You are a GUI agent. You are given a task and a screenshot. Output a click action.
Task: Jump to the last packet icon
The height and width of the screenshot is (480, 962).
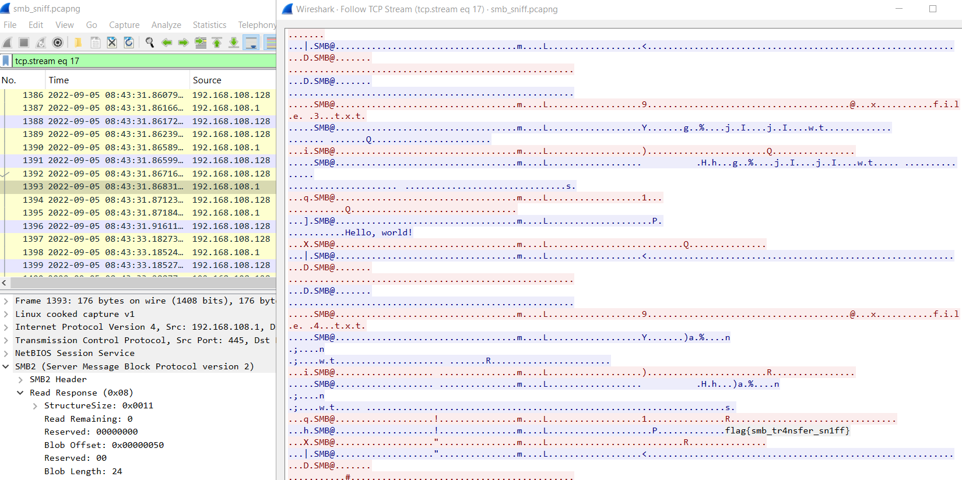pyautogui.click(x=234, y=43)
